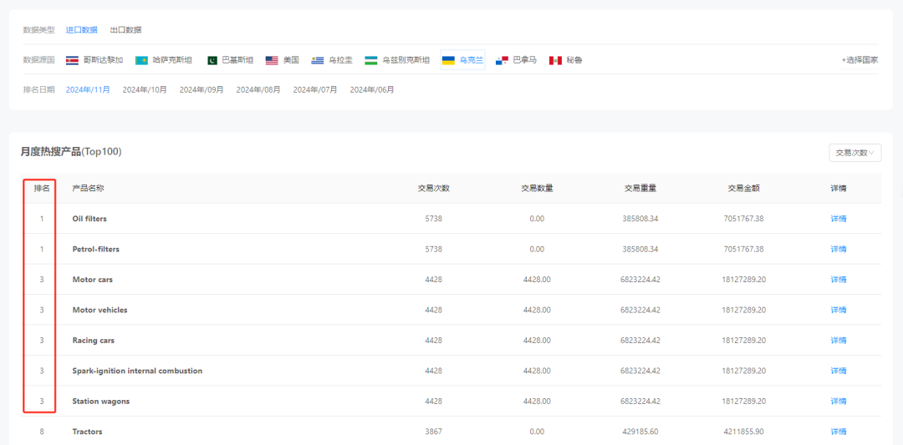903x445 pixels.
Task: Select ranking date 2024年/06月
Action: point(372,89)
